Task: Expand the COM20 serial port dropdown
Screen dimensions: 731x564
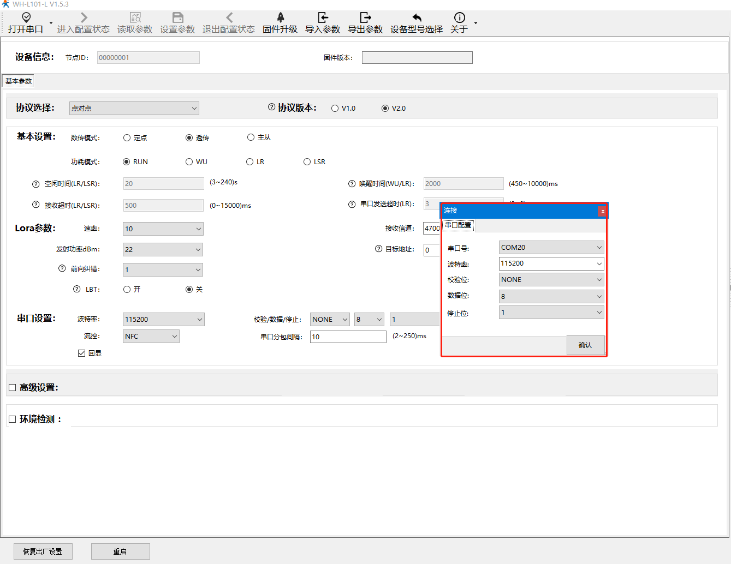Action: [551, 248]
